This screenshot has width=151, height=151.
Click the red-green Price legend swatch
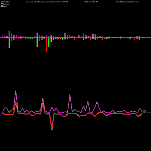[x=2, y=6]
